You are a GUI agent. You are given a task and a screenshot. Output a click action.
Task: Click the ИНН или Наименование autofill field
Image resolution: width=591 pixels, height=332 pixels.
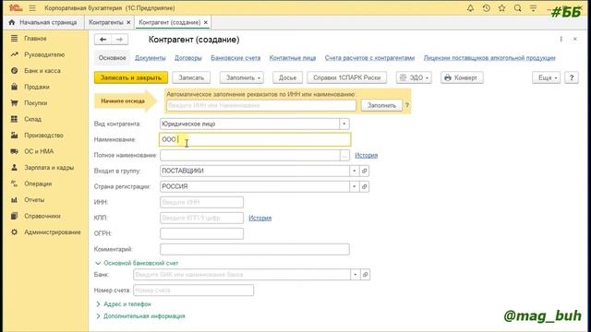(x=261, y=105)
